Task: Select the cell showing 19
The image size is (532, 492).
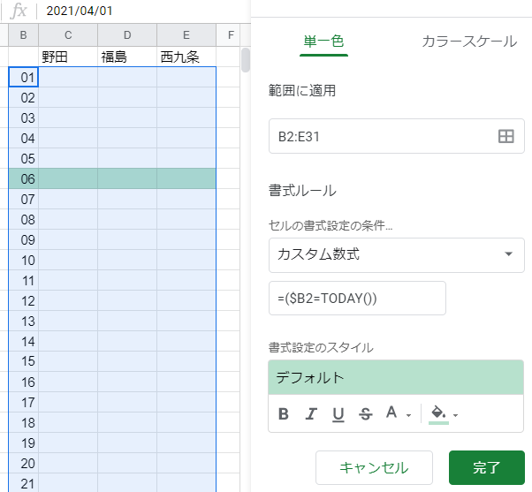Action: tap(23, 443)
